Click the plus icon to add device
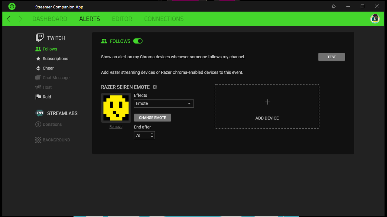This screenshot has height=217, width=387. (267, 102)
